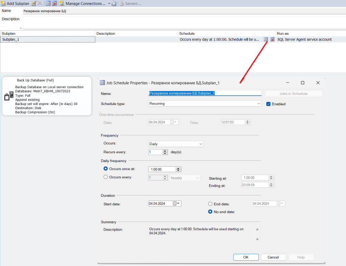This screenshot has width=346, height=266.
Task: Minimize the Job Schedule Properties dialog
Action: point(288,83)
